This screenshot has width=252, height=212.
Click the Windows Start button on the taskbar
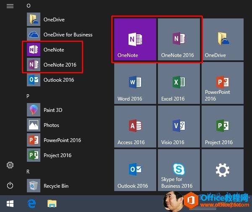(x=10, y=204)
